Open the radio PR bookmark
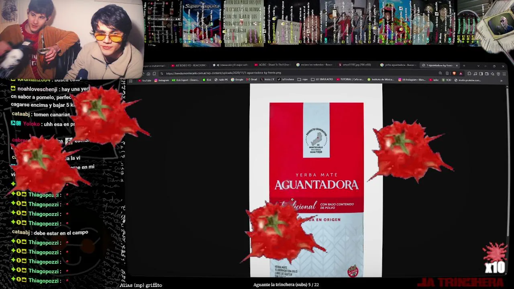 221,80
